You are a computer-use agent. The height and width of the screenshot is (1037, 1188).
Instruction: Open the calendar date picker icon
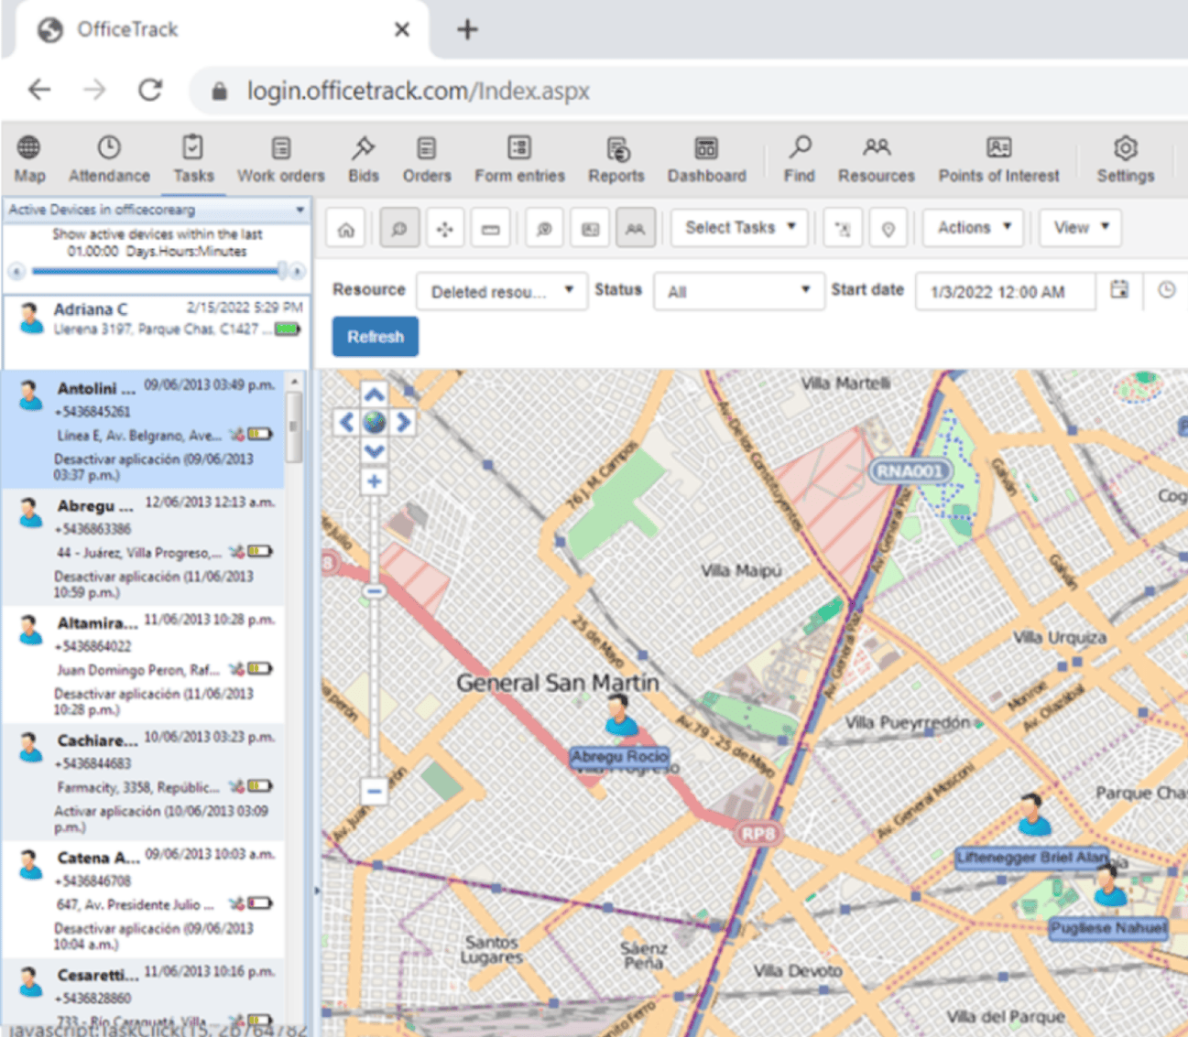(1119, 290)
